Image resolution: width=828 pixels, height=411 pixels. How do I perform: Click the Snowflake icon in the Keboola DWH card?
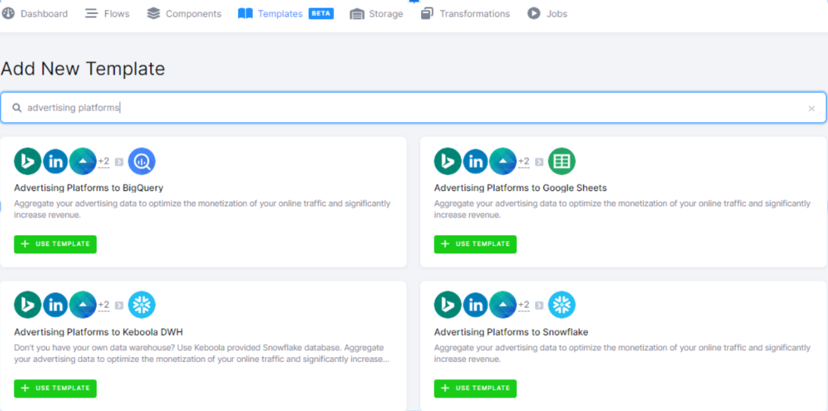142,305
